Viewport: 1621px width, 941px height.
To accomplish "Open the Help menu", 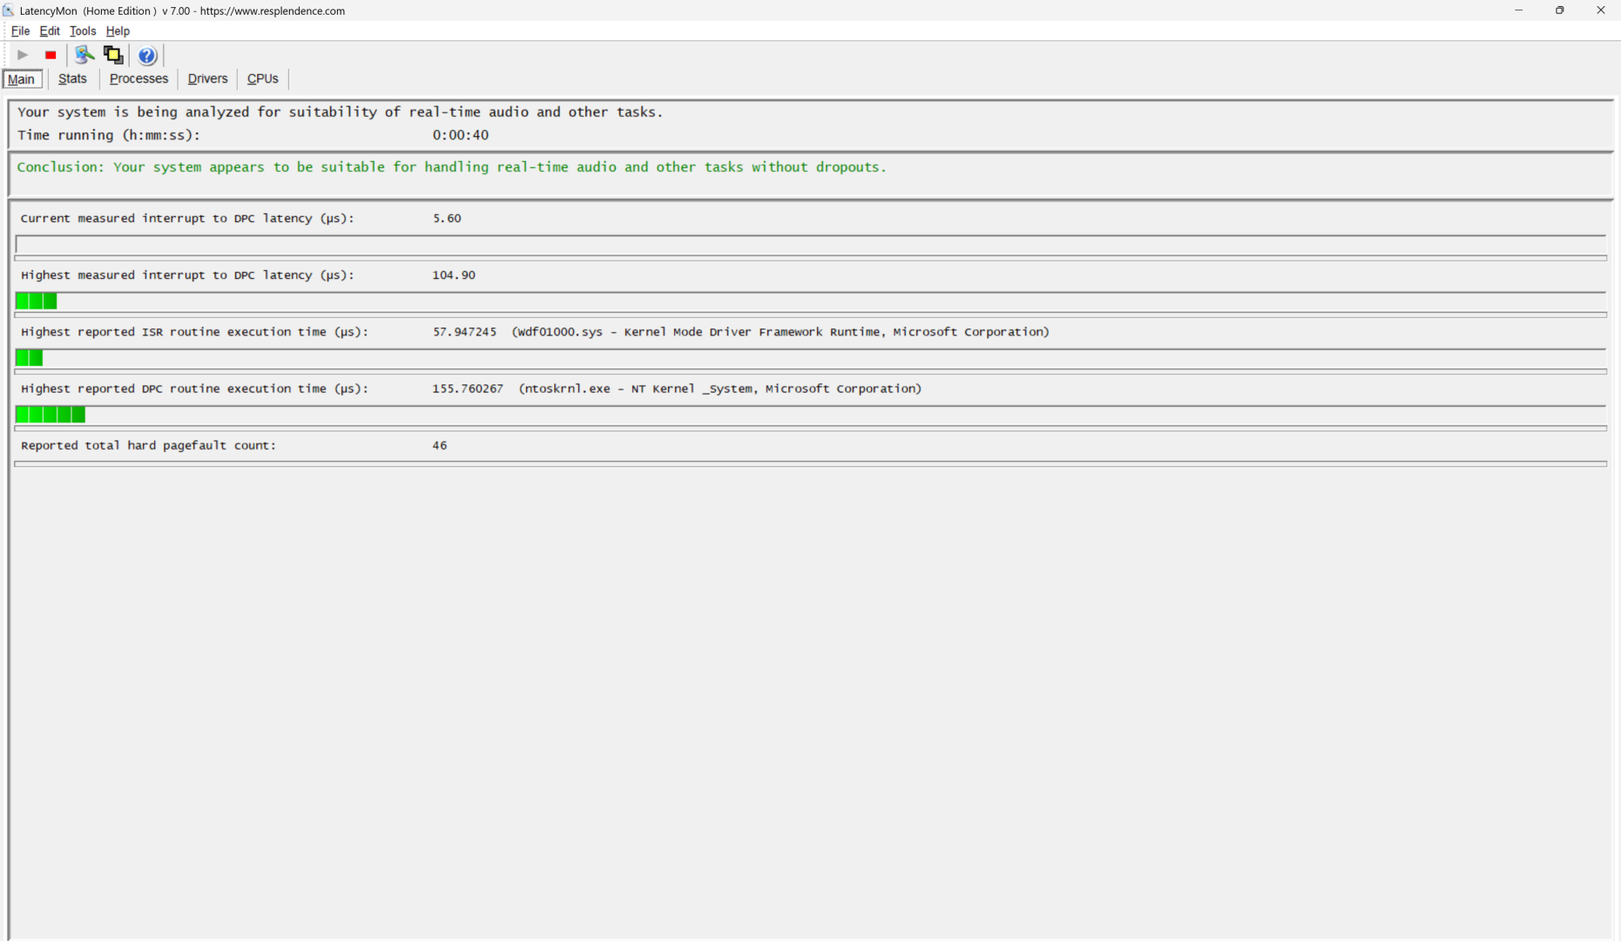I will [x=118, y=31].
